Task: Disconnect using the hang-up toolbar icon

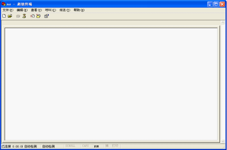Action: pos(24,16)
